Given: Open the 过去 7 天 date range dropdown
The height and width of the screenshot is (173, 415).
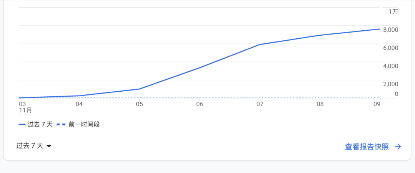Looking at the screenshot, I should point(33,145).
